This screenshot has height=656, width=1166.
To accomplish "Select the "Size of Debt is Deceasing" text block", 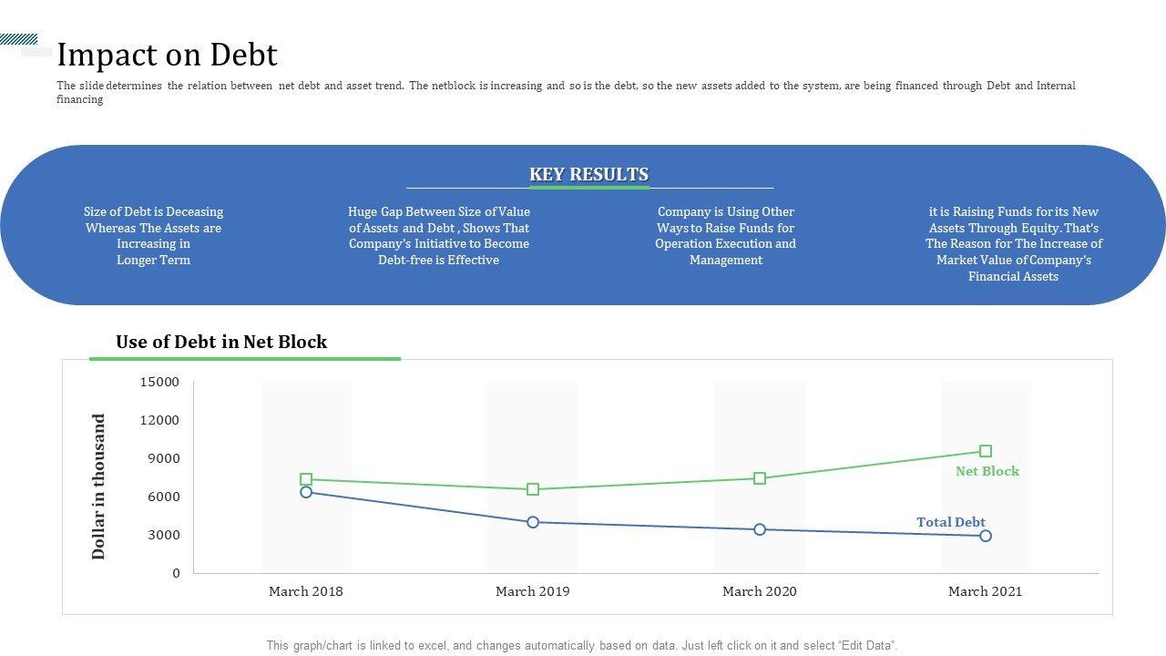I will [x=153, y=236].
